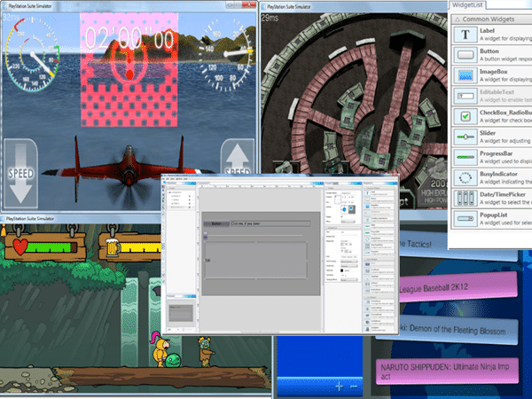The height and width of the screenshot is (399, 532).
Task: Tap the SPEED down arrow in flight game
Action: pos(20,173)
